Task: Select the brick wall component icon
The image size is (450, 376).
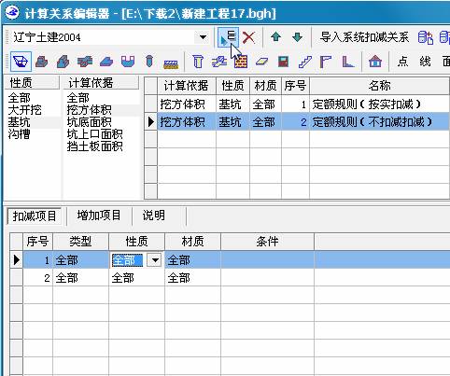Action: [241, 62]
